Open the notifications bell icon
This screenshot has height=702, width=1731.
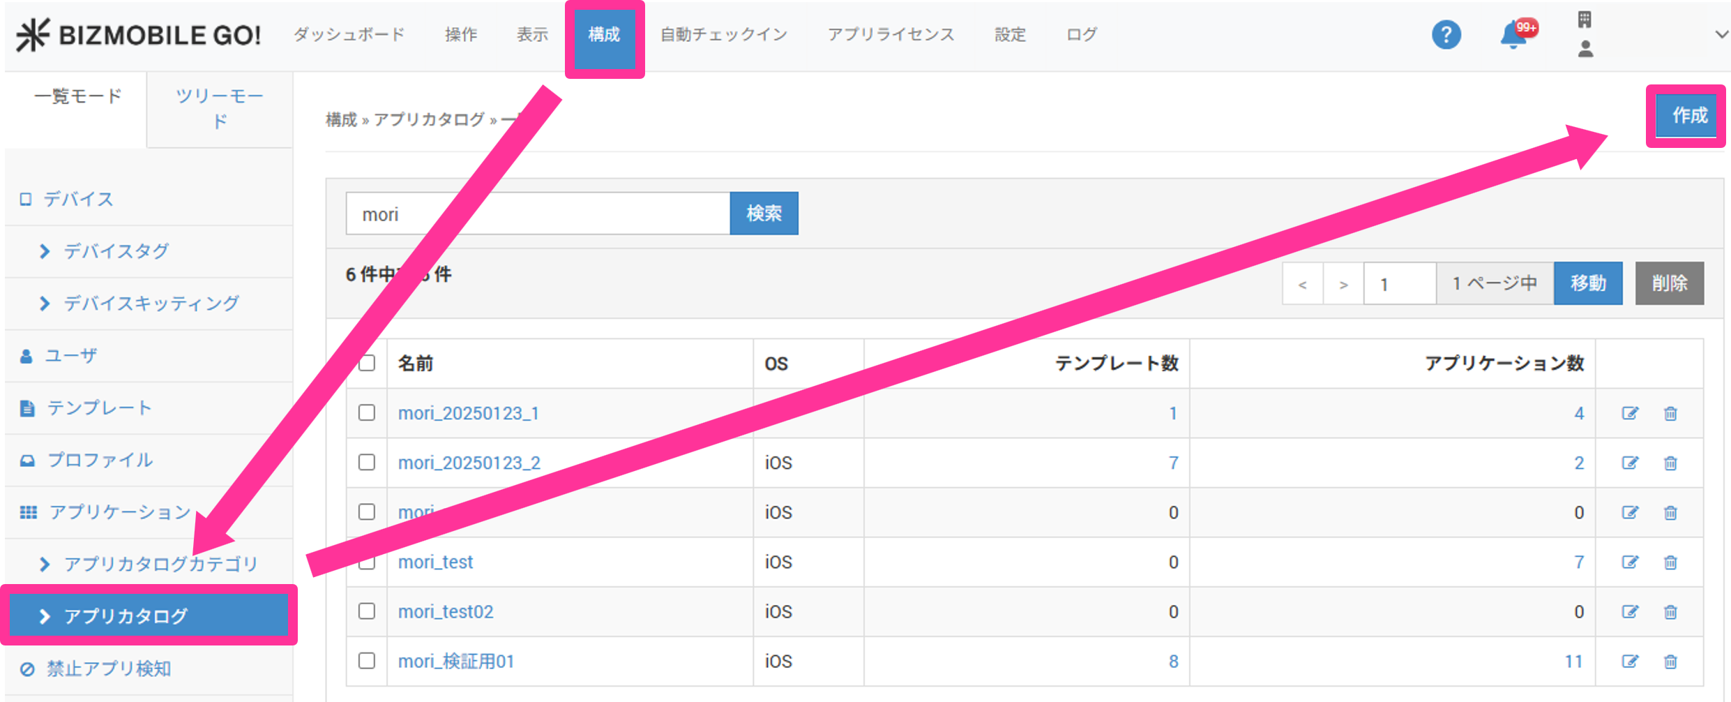pyautogui.click(x=1513, y=34)
